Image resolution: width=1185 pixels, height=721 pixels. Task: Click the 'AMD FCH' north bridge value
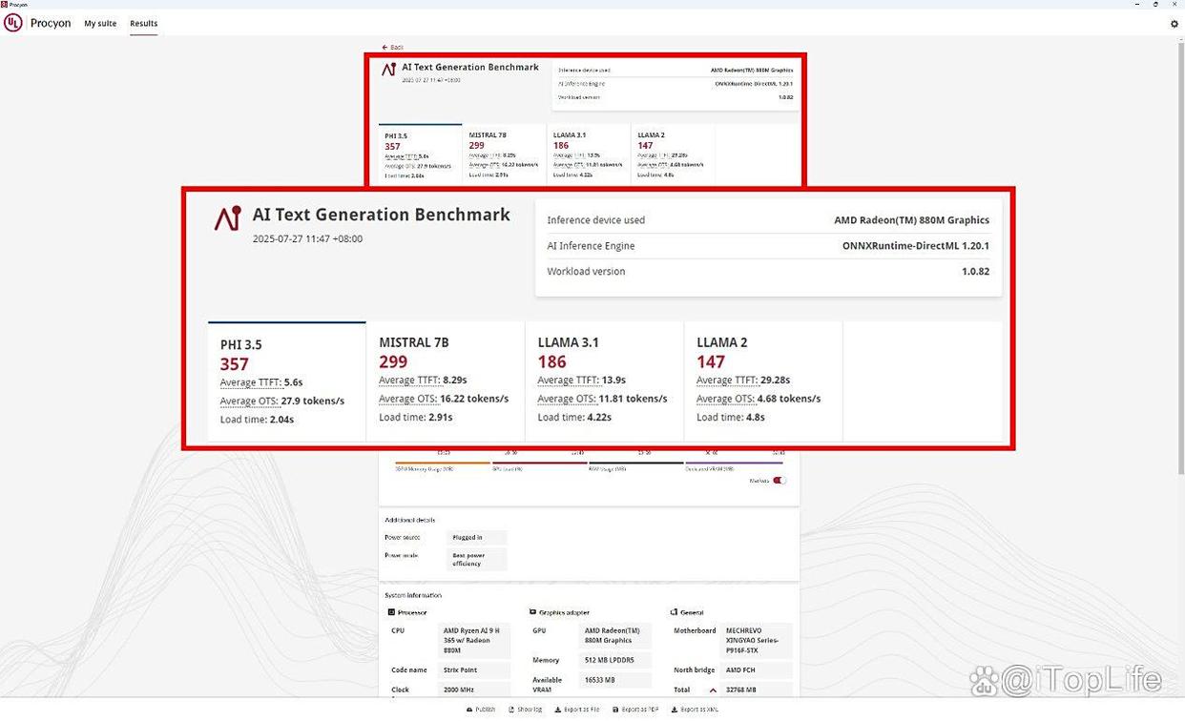pyautogui.click(x=758, y=670)
